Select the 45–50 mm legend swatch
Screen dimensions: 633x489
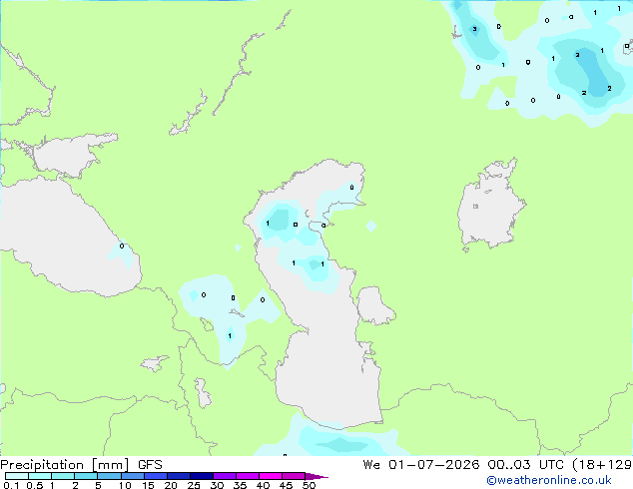[x=294, y=476]
